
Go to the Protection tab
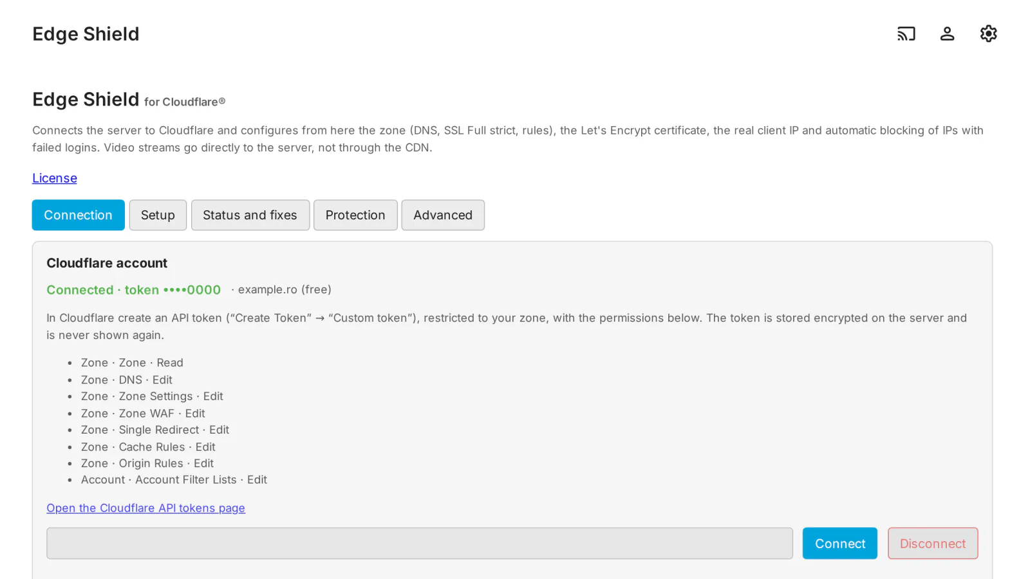[355, 215]
